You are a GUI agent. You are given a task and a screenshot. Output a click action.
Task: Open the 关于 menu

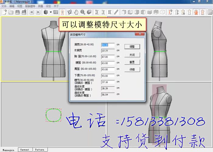tap(56, 6)
